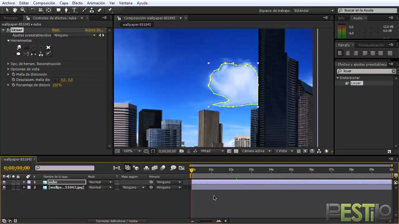Image resolution: width=399 pixels, height=224 pixels.
Task: Select the Rectangle shape tool
Action: (59, 10)
